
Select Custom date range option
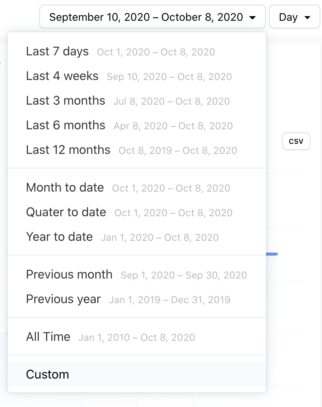(x=48, y=374)
